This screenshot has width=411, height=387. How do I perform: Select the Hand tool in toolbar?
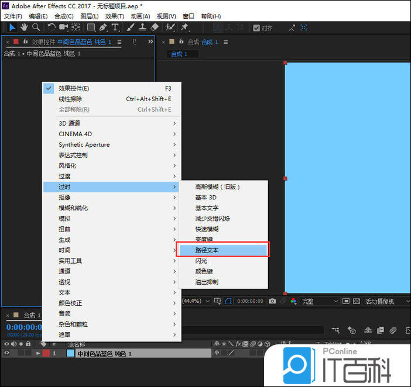coord(24,27)
